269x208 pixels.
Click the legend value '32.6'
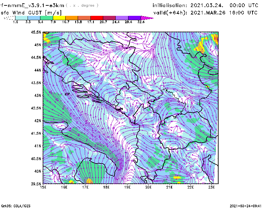click(x=141, y=22)
